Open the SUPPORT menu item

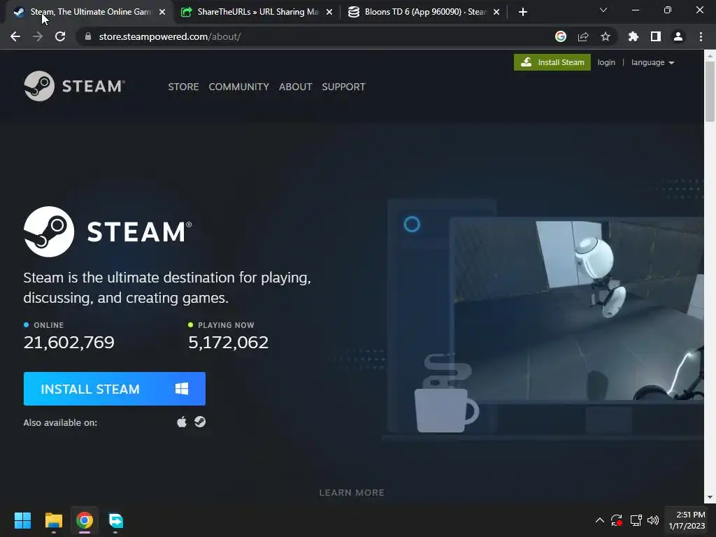[343, 87]
